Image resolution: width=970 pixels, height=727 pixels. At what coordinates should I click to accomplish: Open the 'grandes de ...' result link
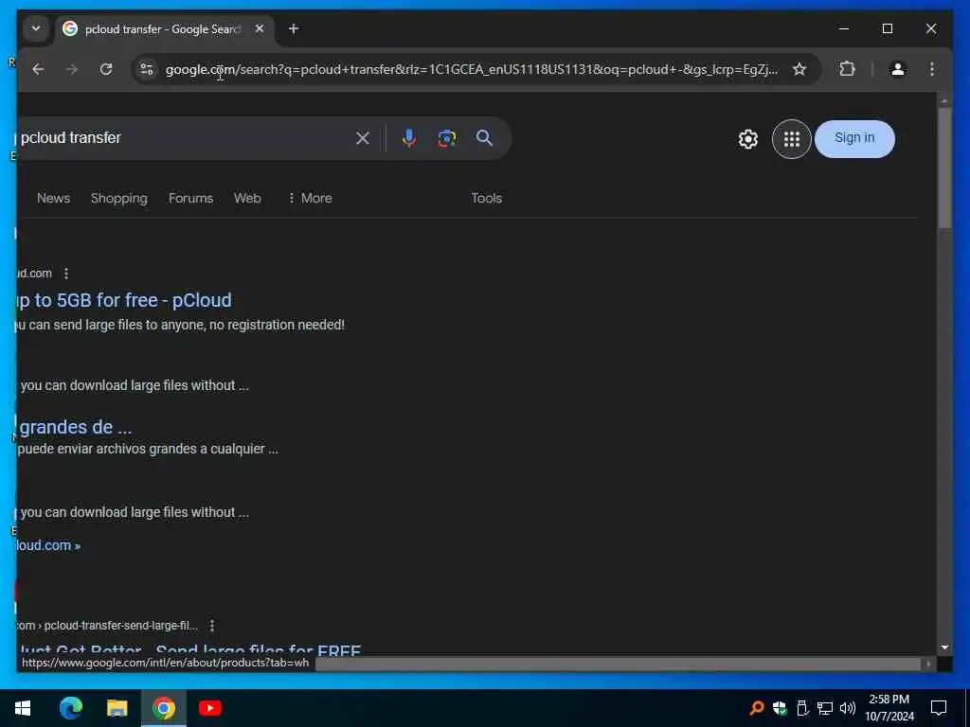click(x=75, y=427)
